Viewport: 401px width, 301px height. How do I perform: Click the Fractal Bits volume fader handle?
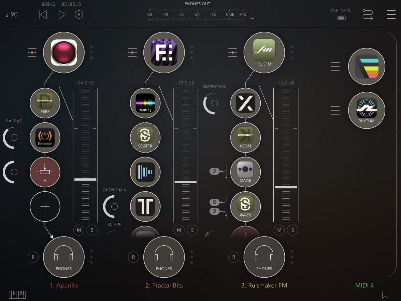point(185,182)
